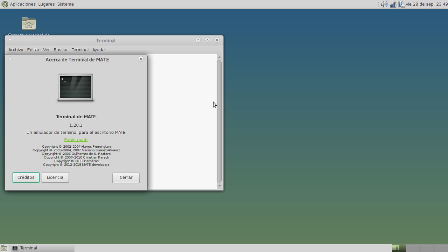Open Ver menu in Terminal window
This screenshot has width=448, height=252.
click(x=47, y=50)
